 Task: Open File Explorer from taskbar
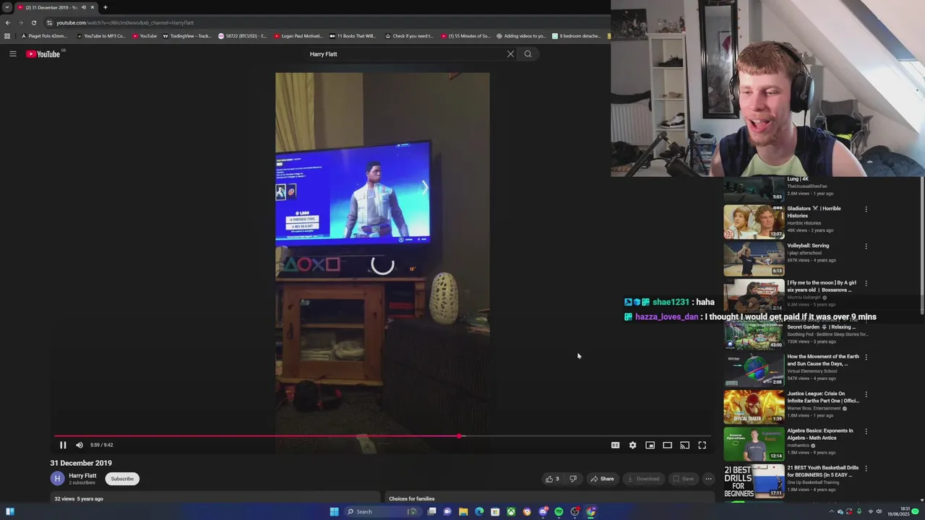463,511
